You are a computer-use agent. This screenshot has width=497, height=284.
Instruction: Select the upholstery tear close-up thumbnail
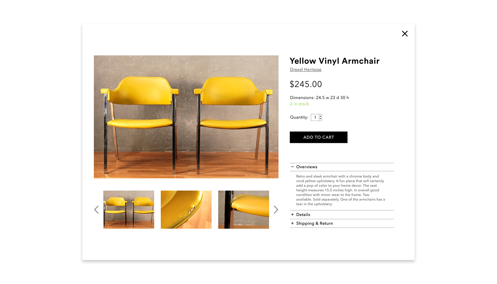click(186, 209)
